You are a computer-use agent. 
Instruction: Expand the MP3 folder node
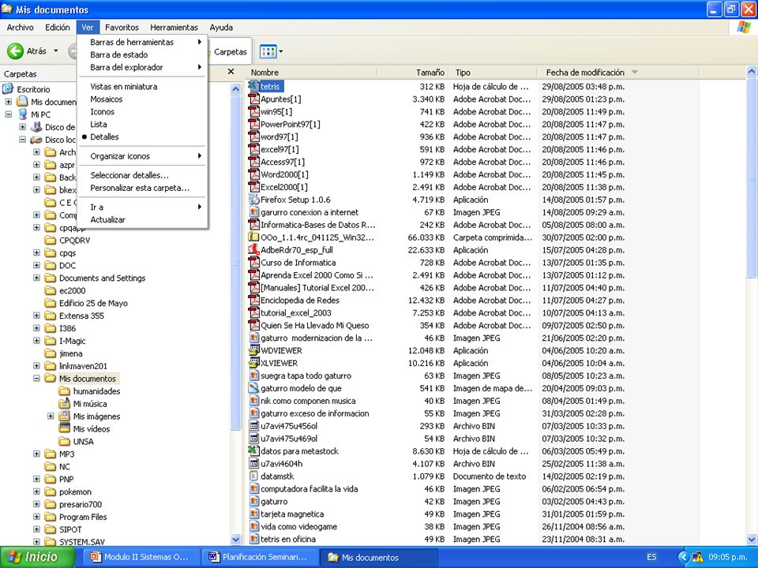pyautogui.click(x=37, y=454)
